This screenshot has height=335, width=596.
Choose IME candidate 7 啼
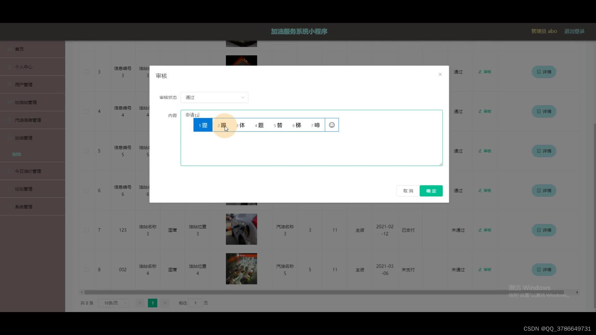315,125
